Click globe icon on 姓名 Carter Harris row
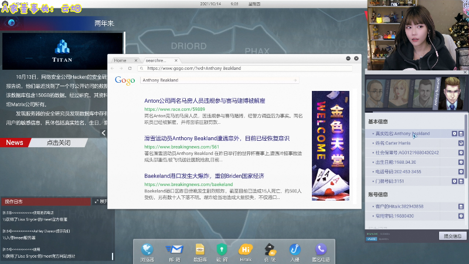The width and height of the screenshot is (469, 264). 461,143
